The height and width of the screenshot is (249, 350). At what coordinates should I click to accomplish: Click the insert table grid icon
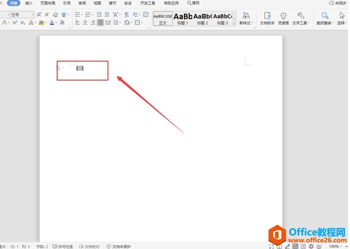(146, 15)
